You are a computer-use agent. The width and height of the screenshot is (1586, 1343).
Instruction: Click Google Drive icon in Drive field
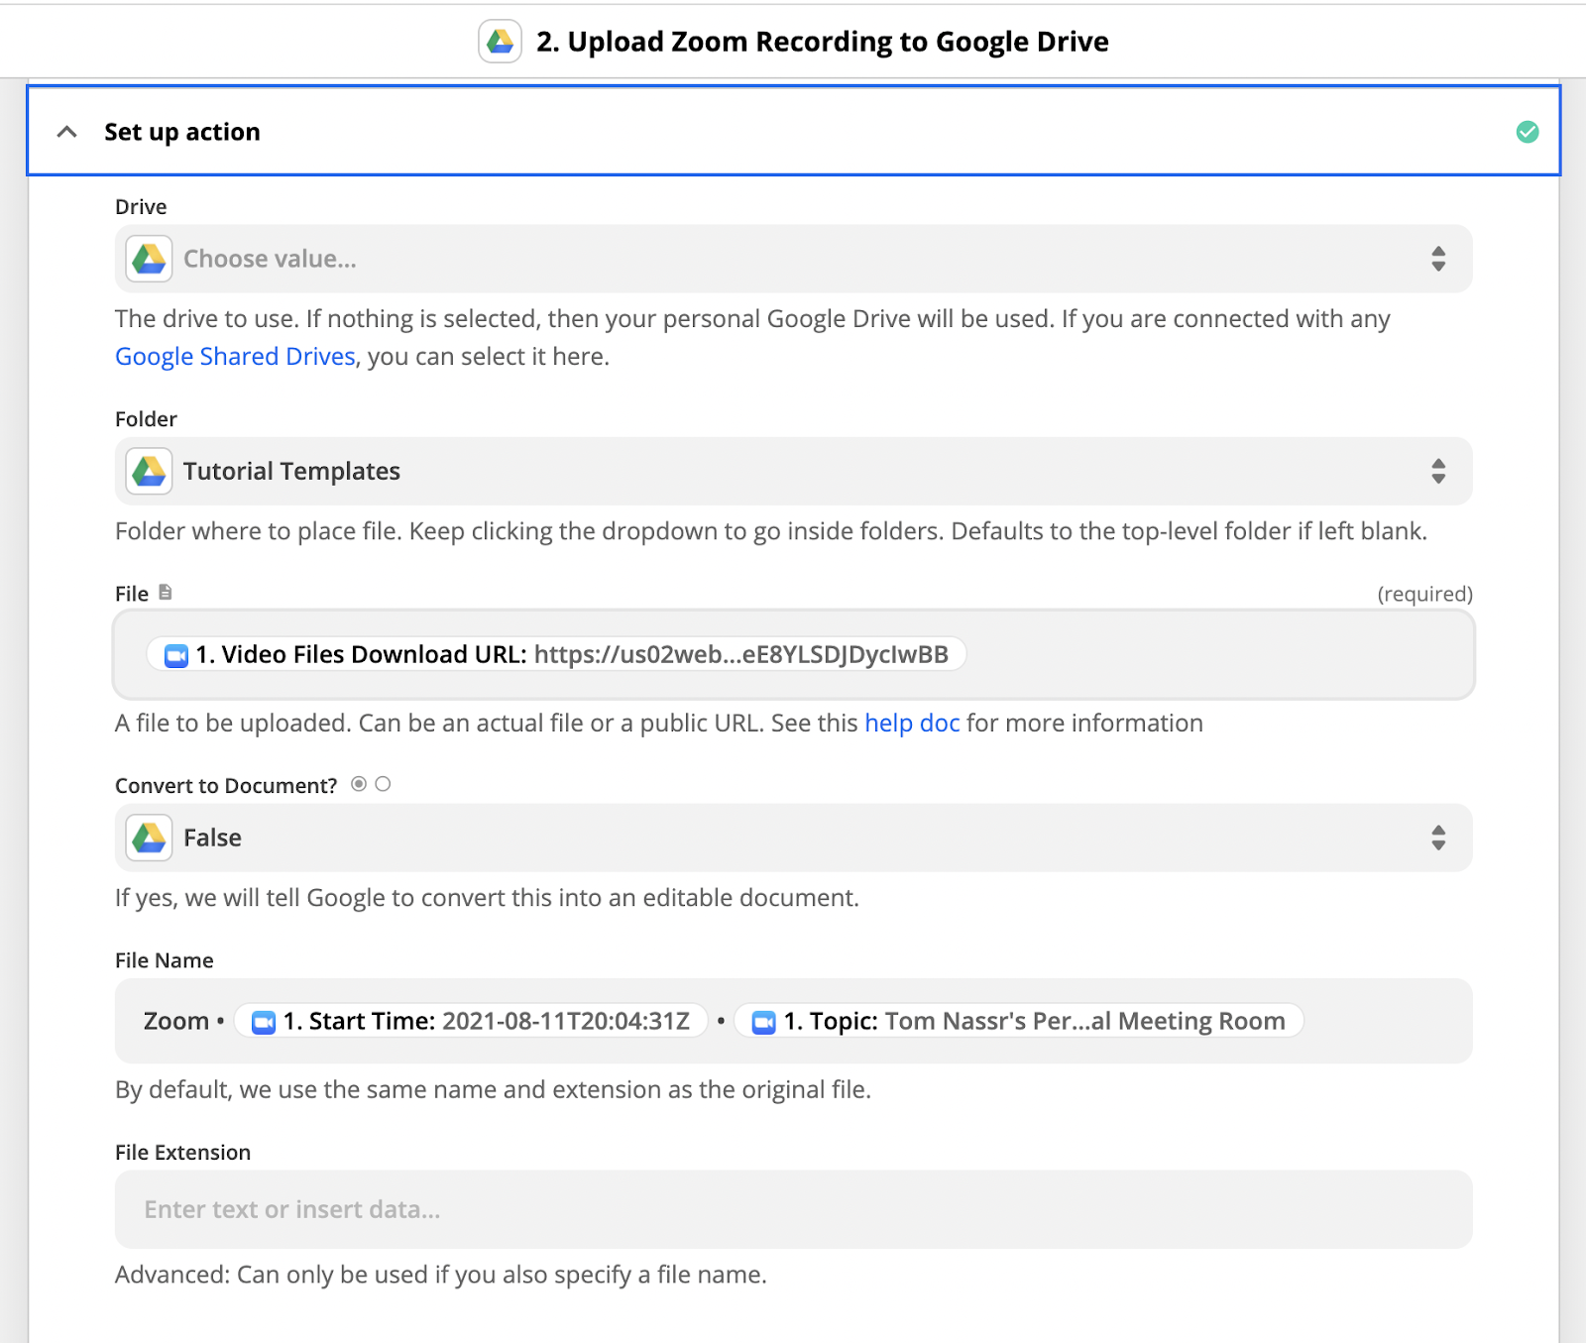click(150, 259)
